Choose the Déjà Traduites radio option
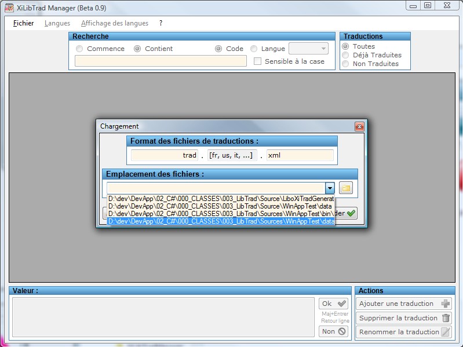 point(345,55)
